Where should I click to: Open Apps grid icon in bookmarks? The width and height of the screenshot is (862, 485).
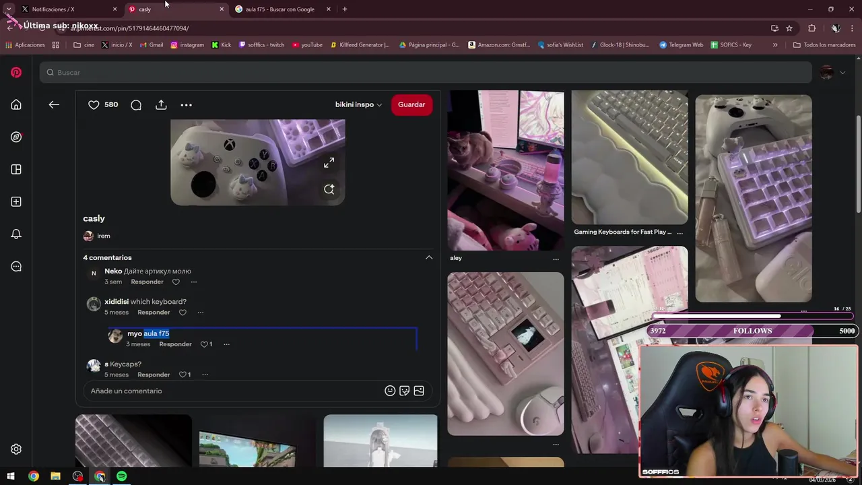pos(56,45)
